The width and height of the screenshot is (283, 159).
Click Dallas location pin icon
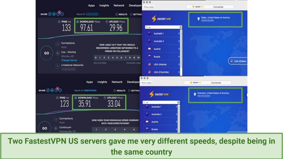(x=198, y=19)
